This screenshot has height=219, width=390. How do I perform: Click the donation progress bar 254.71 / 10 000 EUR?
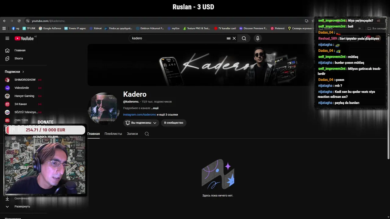pyautogui.click(x=45, y=130)
